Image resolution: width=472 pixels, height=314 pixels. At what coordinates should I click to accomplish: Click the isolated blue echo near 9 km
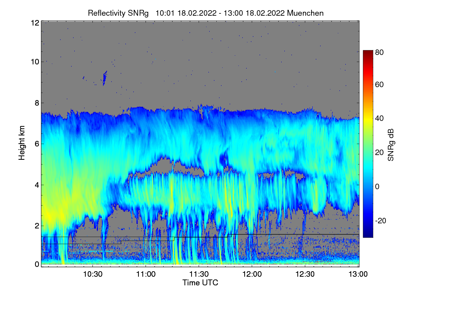click(x=105, y=78)
